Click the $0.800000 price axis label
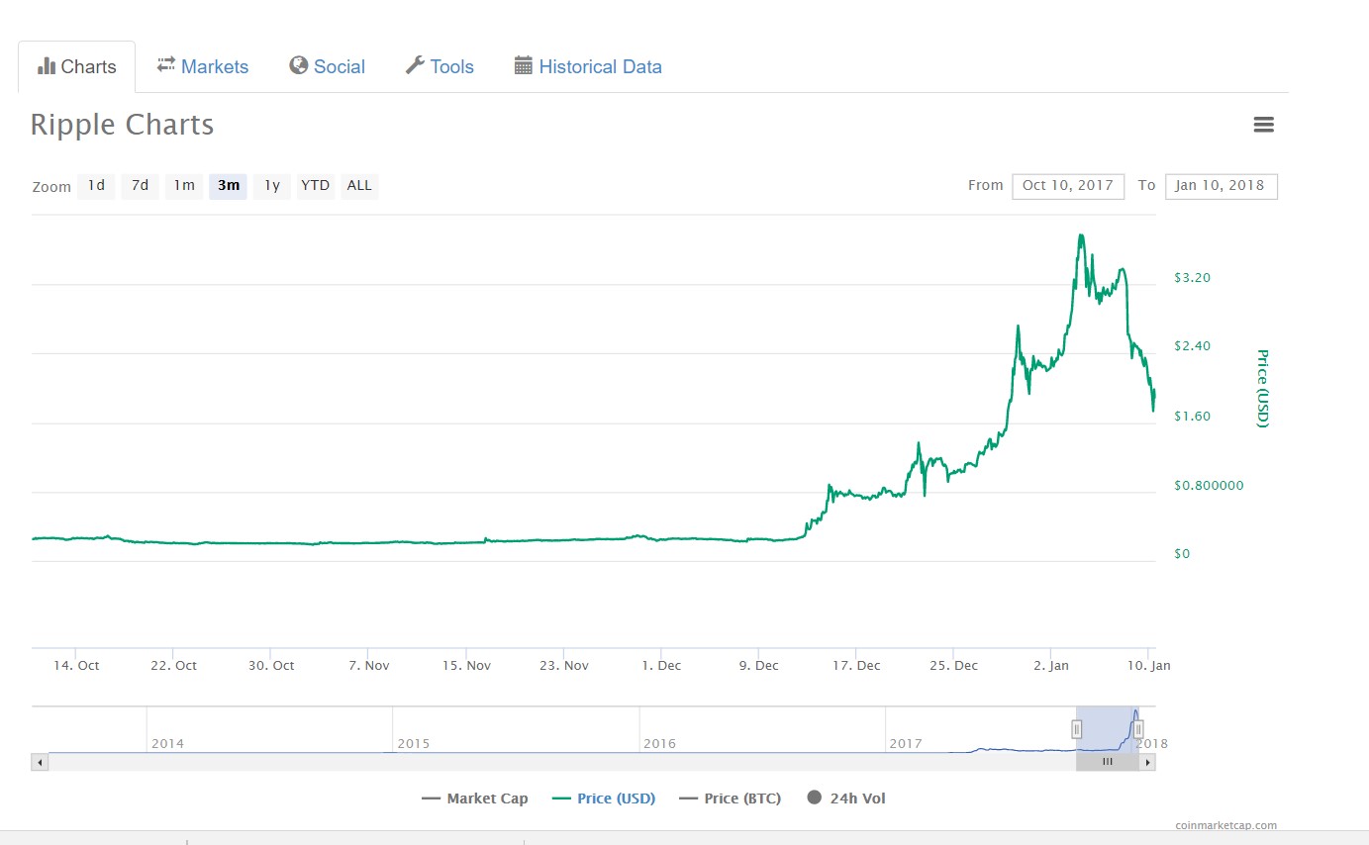 pyautogui.click(x=1209, y=486)
